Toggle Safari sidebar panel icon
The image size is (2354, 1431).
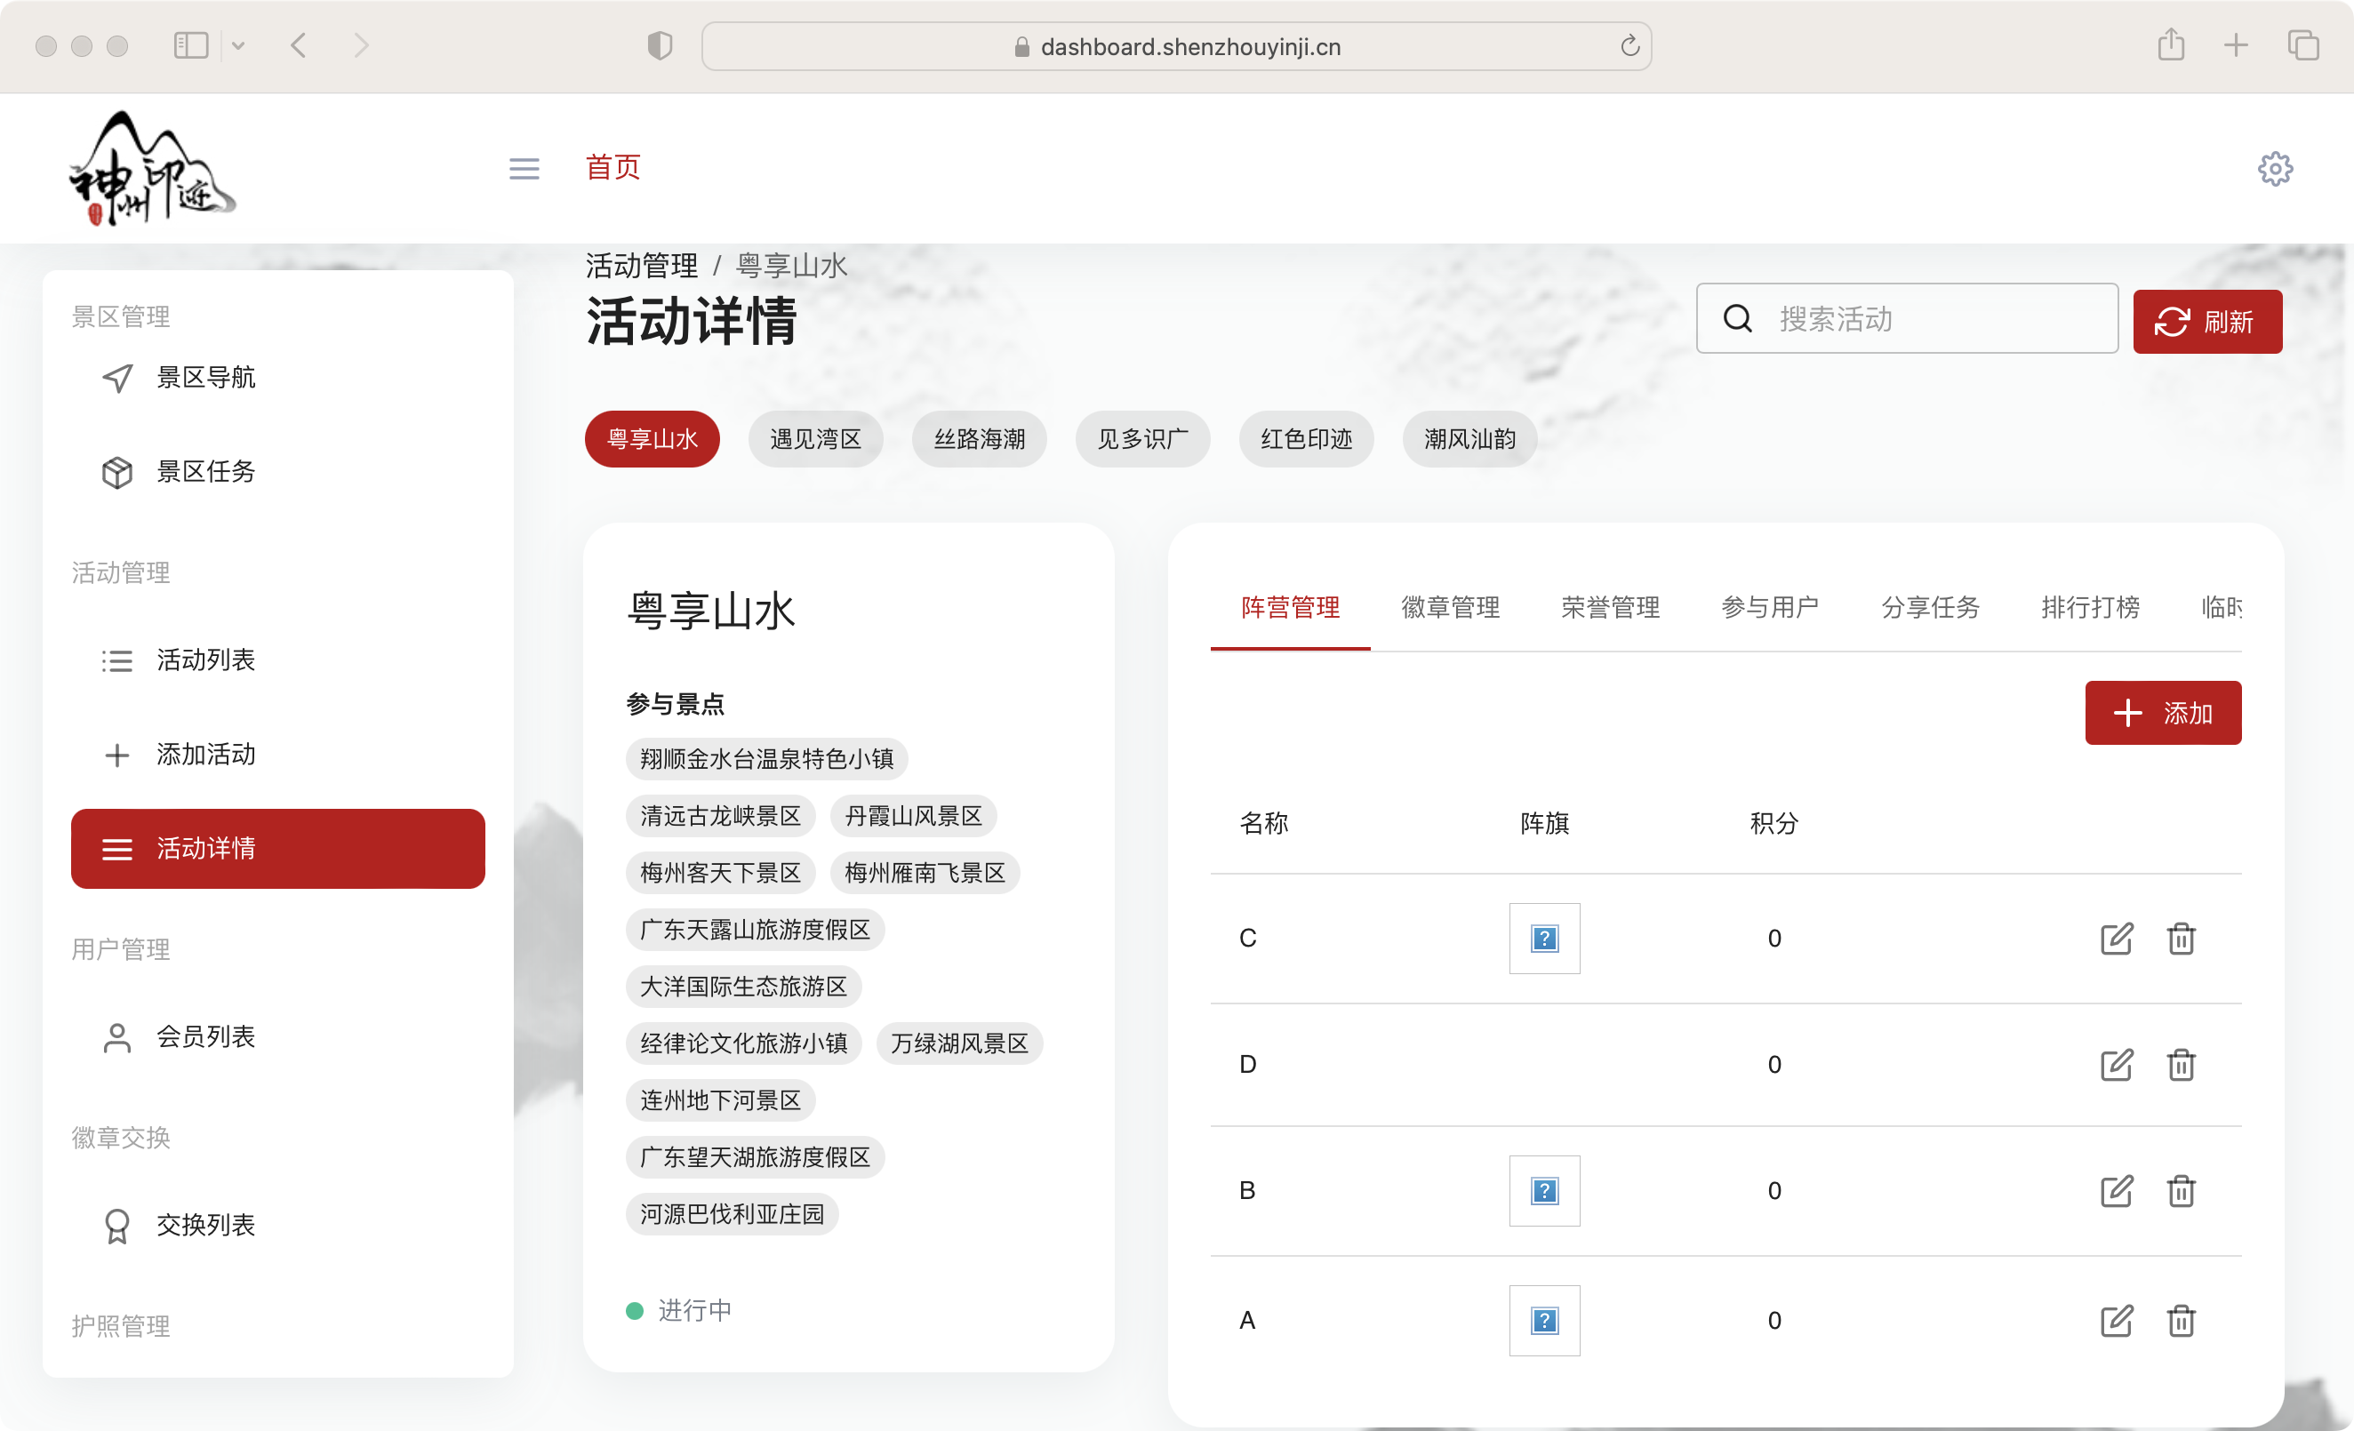pos(190,45)
